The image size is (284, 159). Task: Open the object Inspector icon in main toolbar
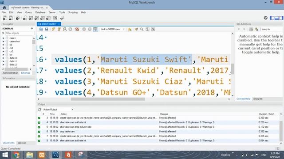click(x=18, y=18)
